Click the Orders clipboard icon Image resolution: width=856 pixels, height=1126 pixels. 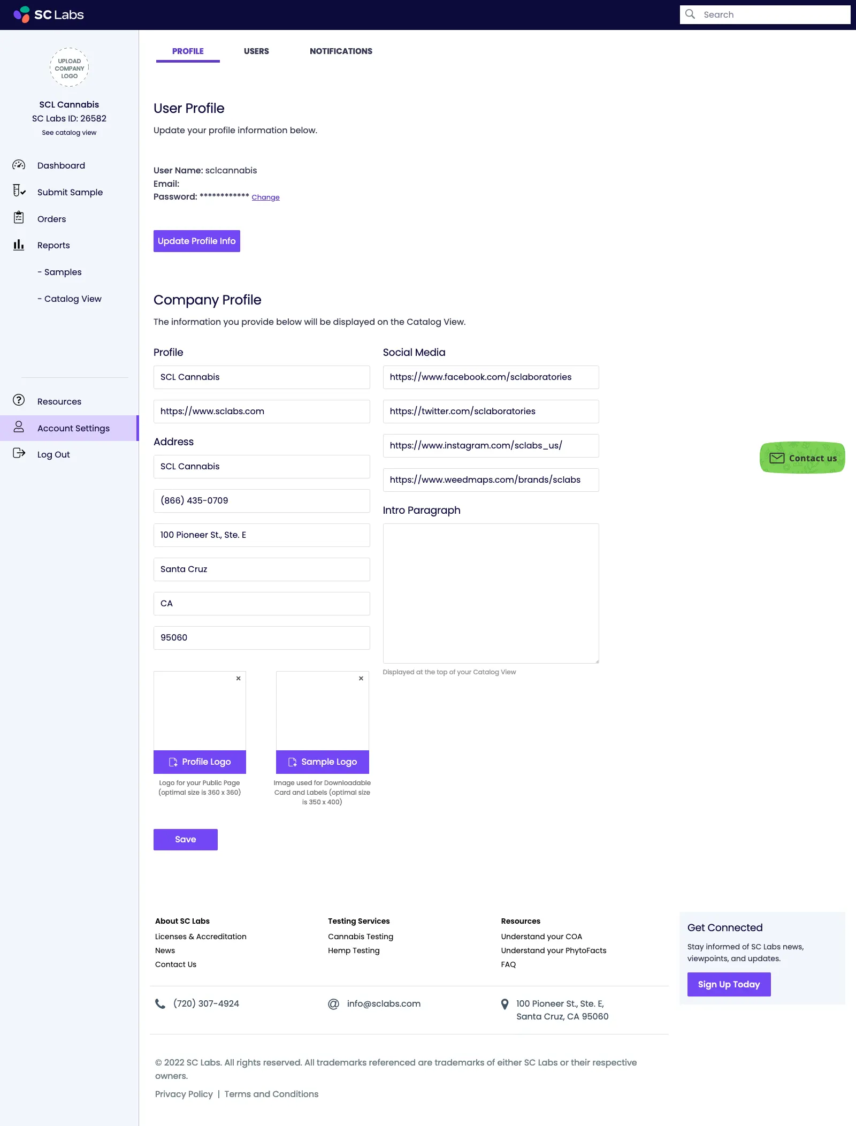point(19,217)
